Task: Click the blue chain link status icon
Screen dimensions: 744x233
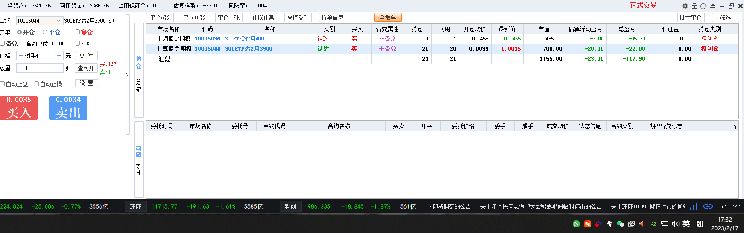Action: pyautogui.click(x=708, y=206)
